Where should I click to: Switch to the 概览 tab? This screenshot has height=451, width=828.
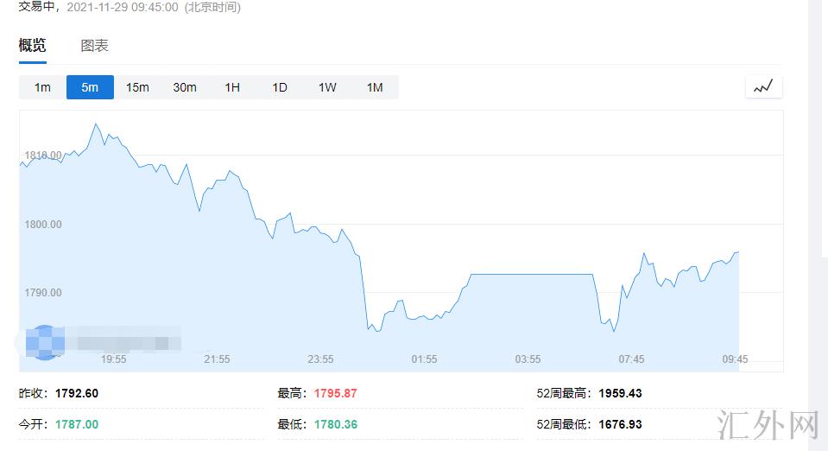click(33, 46)
